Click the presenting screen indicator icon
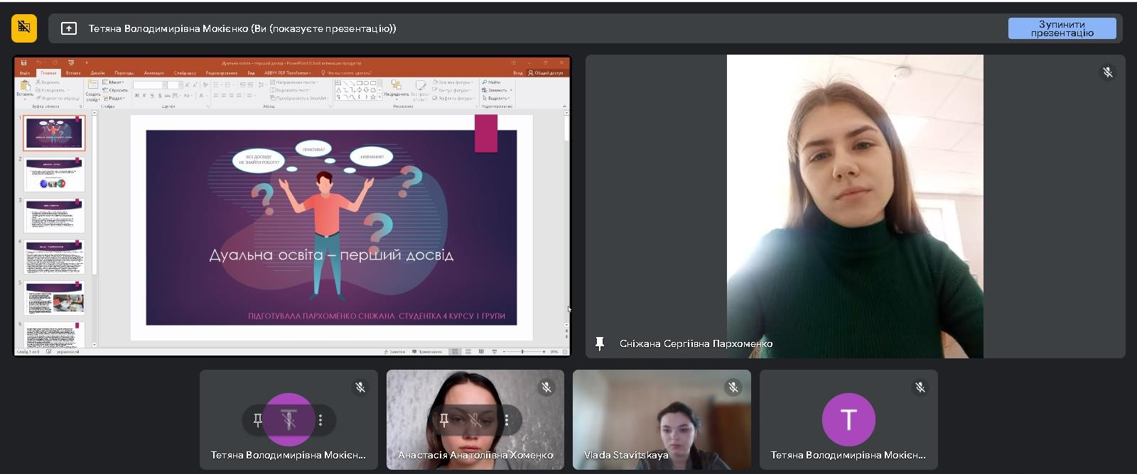Screen dimensions: 1137x474 69,28
